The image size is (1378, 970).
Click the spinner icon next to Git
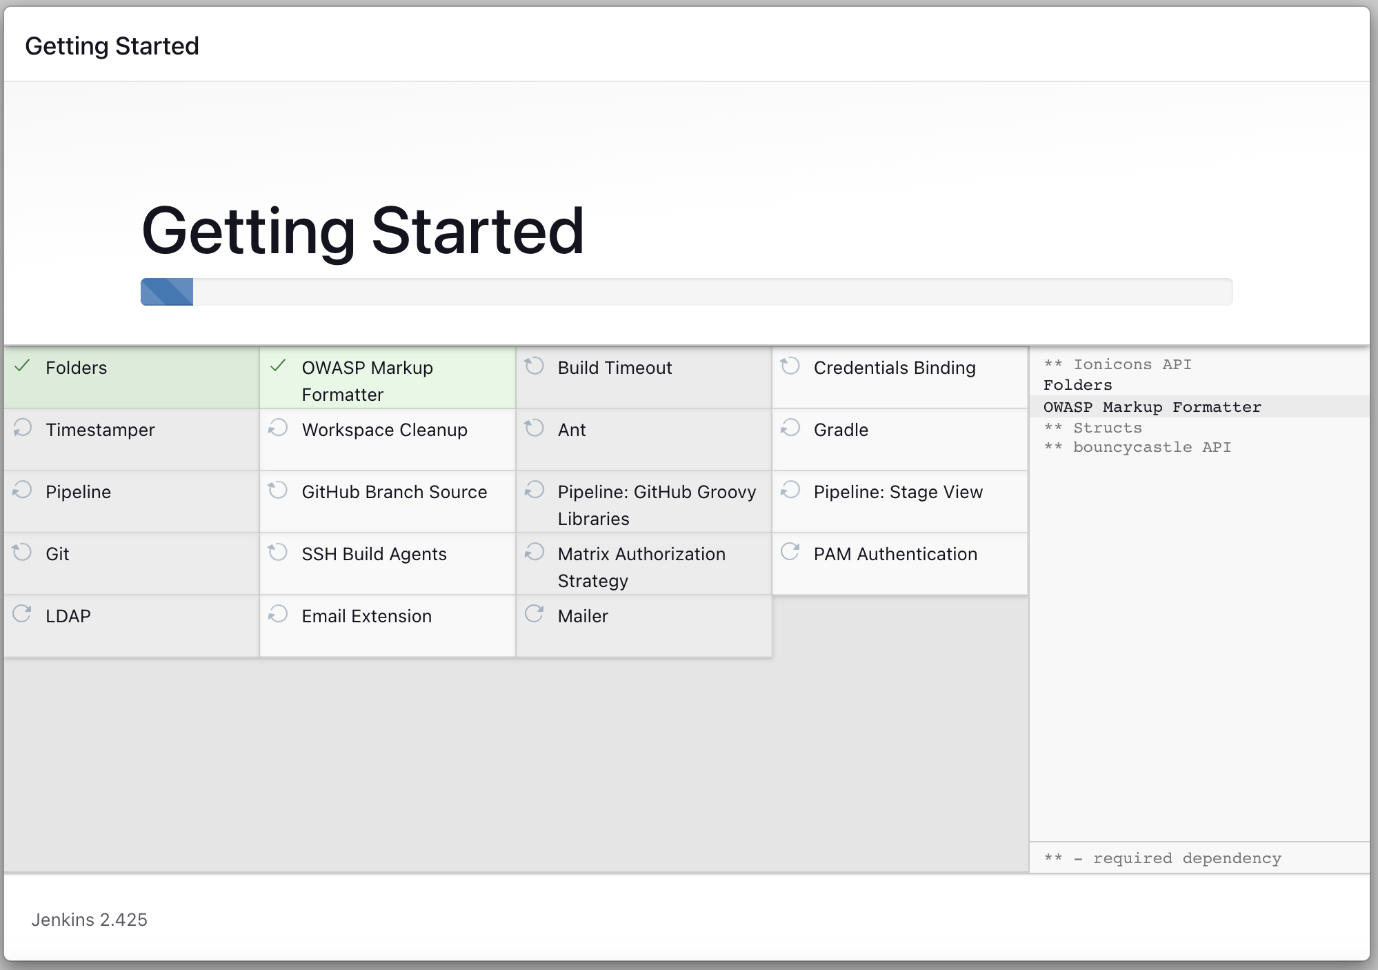tap(22, 552)
